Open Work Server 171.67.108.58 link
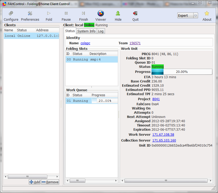This screenshot has width=218, height=193. (163, 134)
